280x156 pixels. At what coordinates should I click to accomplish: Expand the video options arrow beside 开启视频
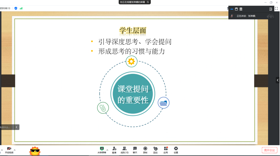click(14, 150)
